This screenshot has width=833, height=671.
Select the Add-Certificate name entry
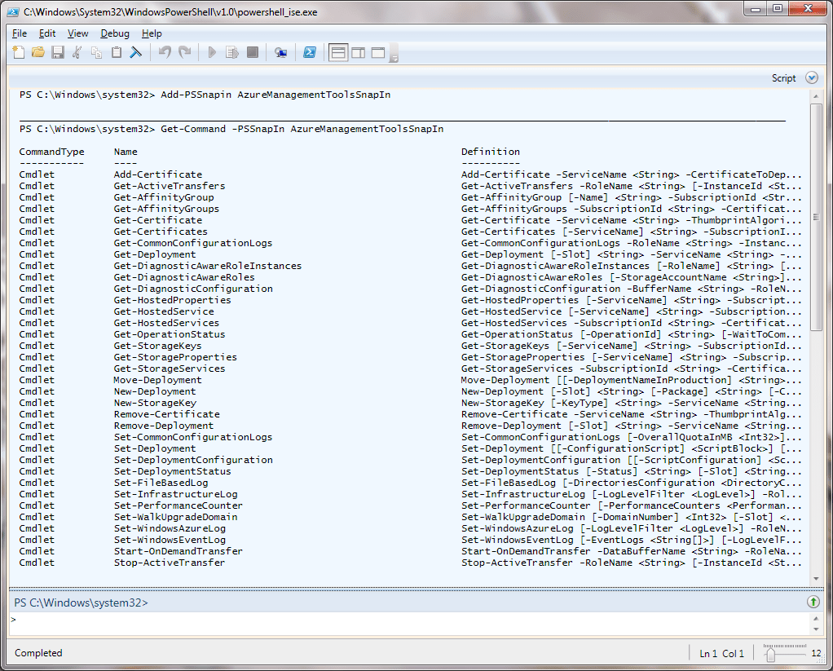(x=158, y=174)
